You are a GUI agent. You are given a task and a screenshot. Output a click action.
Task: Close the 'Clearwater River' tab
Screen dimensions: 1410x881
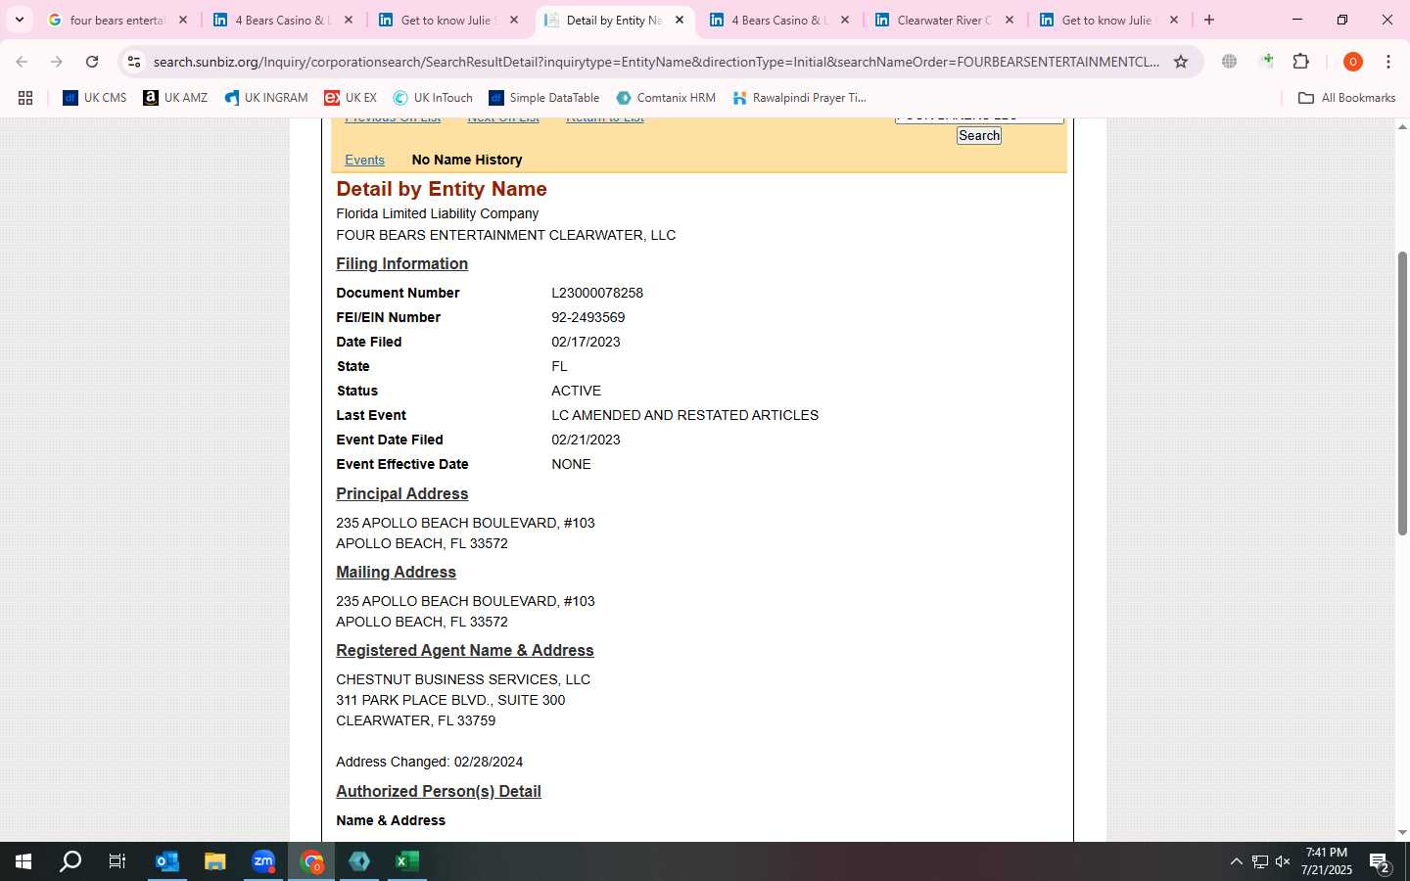point(1009,20)
